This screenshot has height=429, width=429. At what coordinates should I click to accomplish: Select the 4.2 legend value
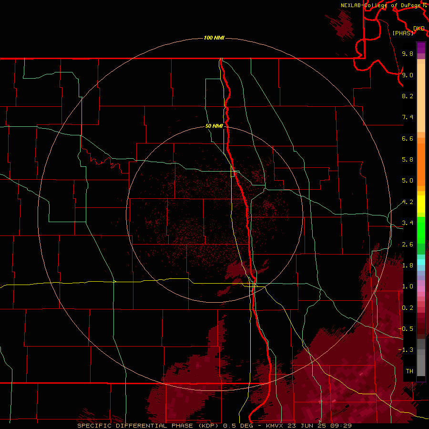[x=408, y=202]
